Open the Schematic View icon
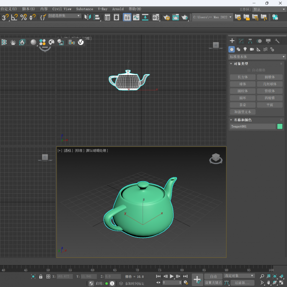Screen dimensions: 287x287 pos(145,17)
